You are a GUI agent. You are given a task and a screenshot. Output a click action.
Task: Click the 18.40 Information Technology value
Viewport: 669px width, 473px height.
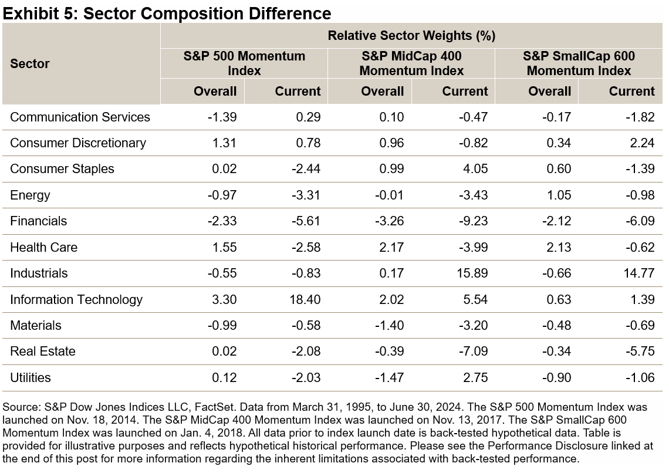pos(304,299)
